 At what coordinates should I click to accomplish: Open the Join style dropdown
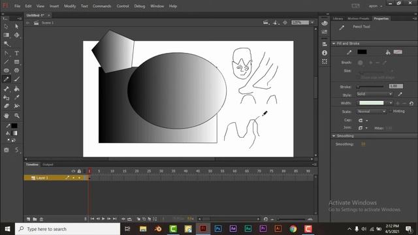tap(363, 128)
